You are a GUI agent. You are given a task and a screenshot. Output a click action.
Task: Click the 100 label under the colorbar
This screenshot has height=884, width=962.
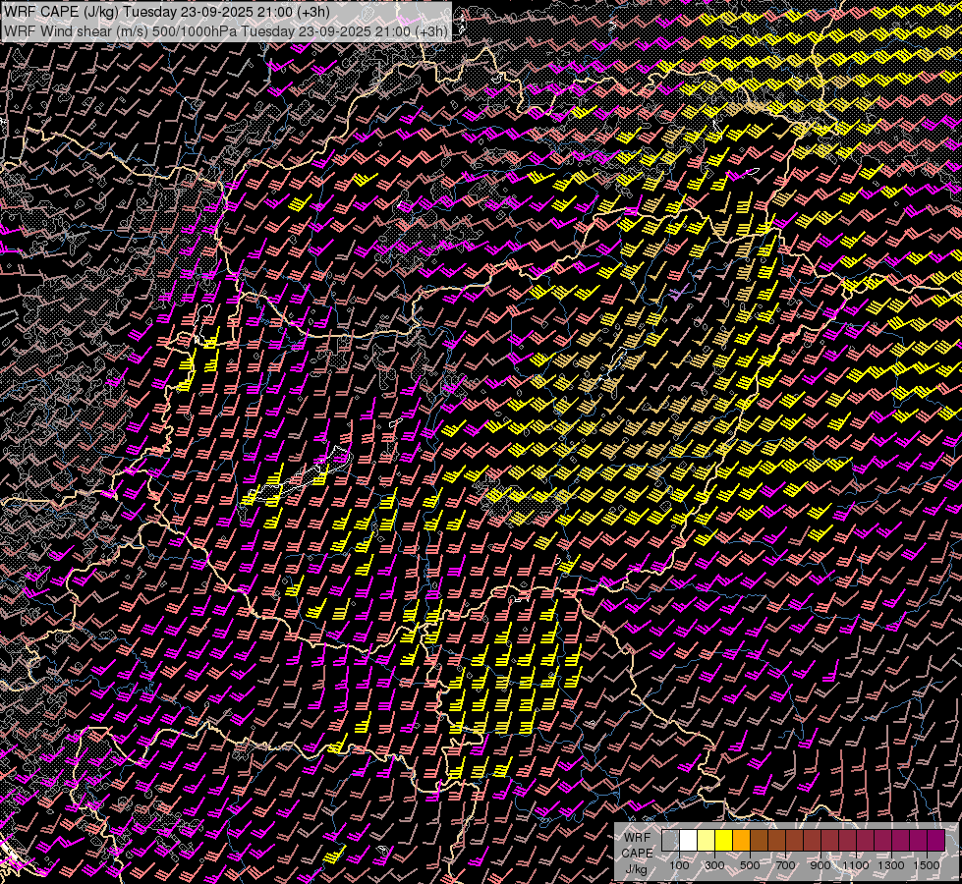pyautogui.click(x=679, y=865)
